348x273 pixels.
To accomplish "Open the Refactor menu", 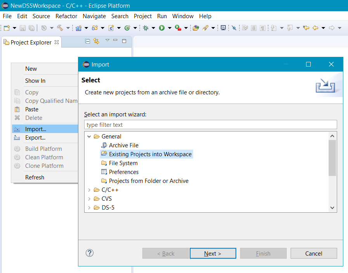I will tap(66, 16).
